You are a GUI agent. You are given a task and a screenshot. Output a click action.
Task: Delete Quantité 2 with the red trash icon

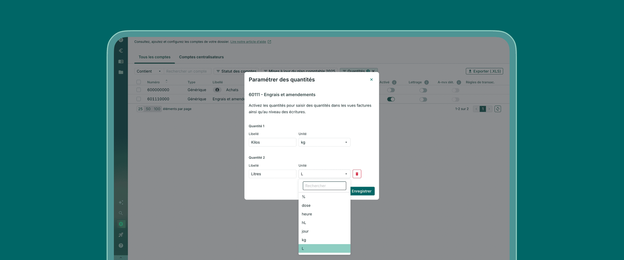coord(357,174)
